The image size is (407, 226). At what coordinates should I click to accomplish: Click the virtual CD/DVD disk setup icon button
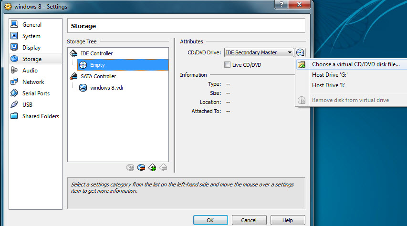(x=300, y=52)
